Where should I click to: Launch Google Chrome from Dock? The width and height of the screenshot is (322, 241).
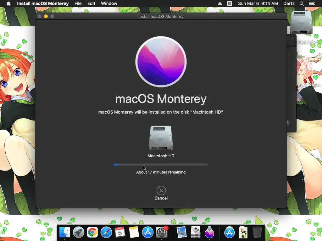tap(92, 233)
